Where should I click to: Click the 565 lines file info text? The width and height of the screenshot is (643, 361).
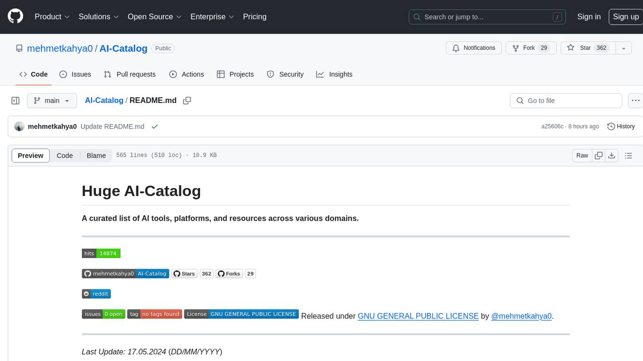[x=166, y=155]
